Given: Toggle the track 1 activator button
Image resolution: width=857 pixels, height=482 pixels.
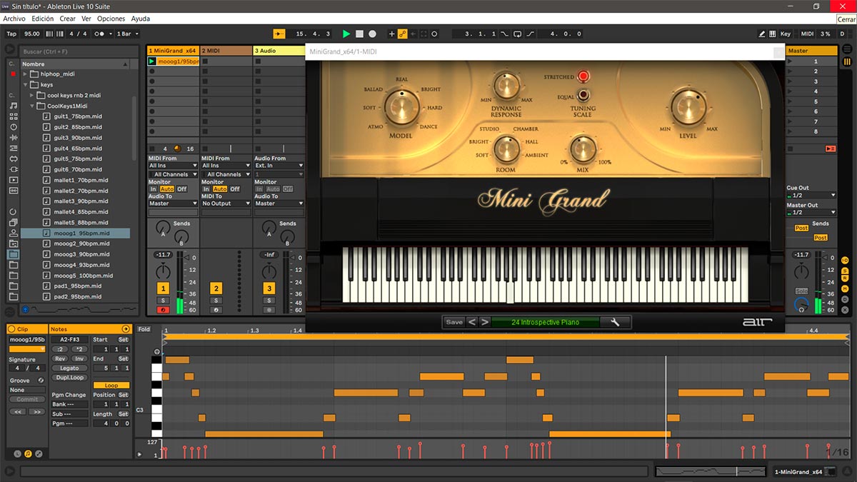Looking at the screenshot, I should (x=163, y=288).
